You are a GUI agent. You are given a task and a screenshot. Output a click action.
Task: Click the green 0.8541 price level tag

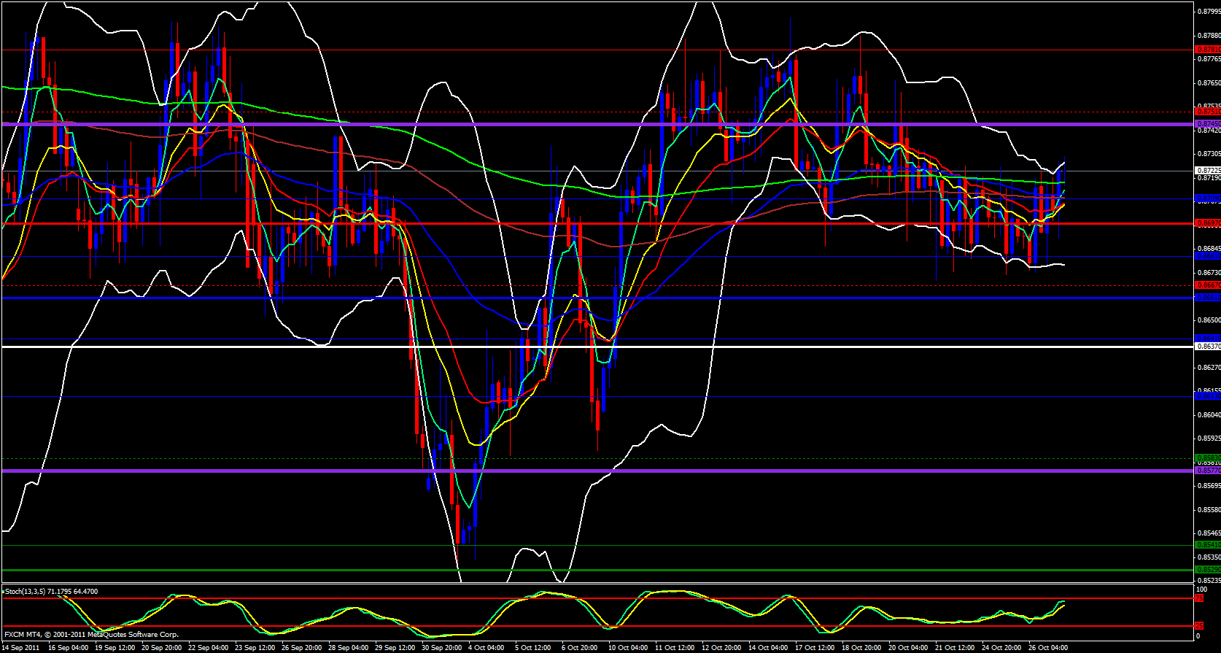coord(1207,545)
